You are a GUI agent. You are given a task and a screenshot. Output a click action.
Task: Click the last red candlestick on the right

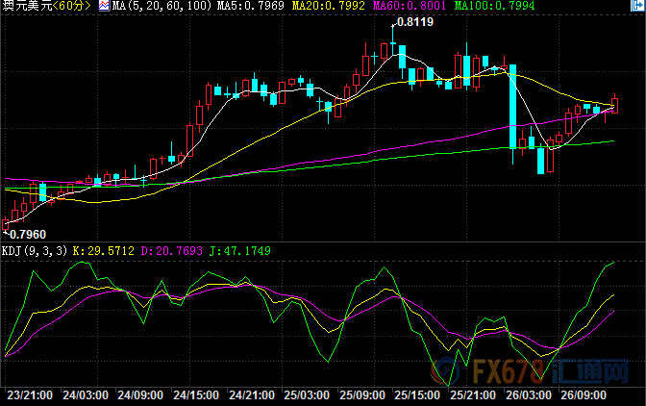pos(614,105)
